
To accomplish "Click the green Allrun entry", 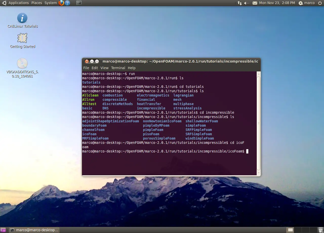I will 88,100.
